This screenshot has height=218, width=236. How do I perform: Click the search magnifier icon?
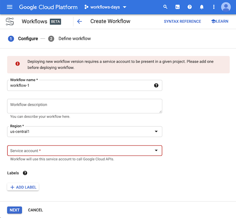pyautogui.click(x=165, y=7)
